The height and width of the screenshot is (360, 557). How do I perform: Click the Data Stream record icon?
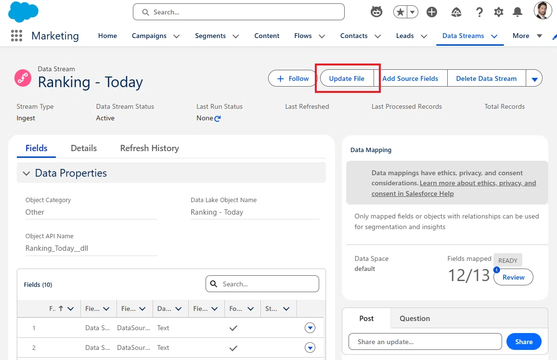tap(23, 78)
